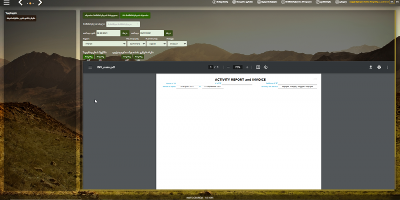The image size is (400, 200).
Task: Click the bright green button above the filters
Action: (135, 15)
